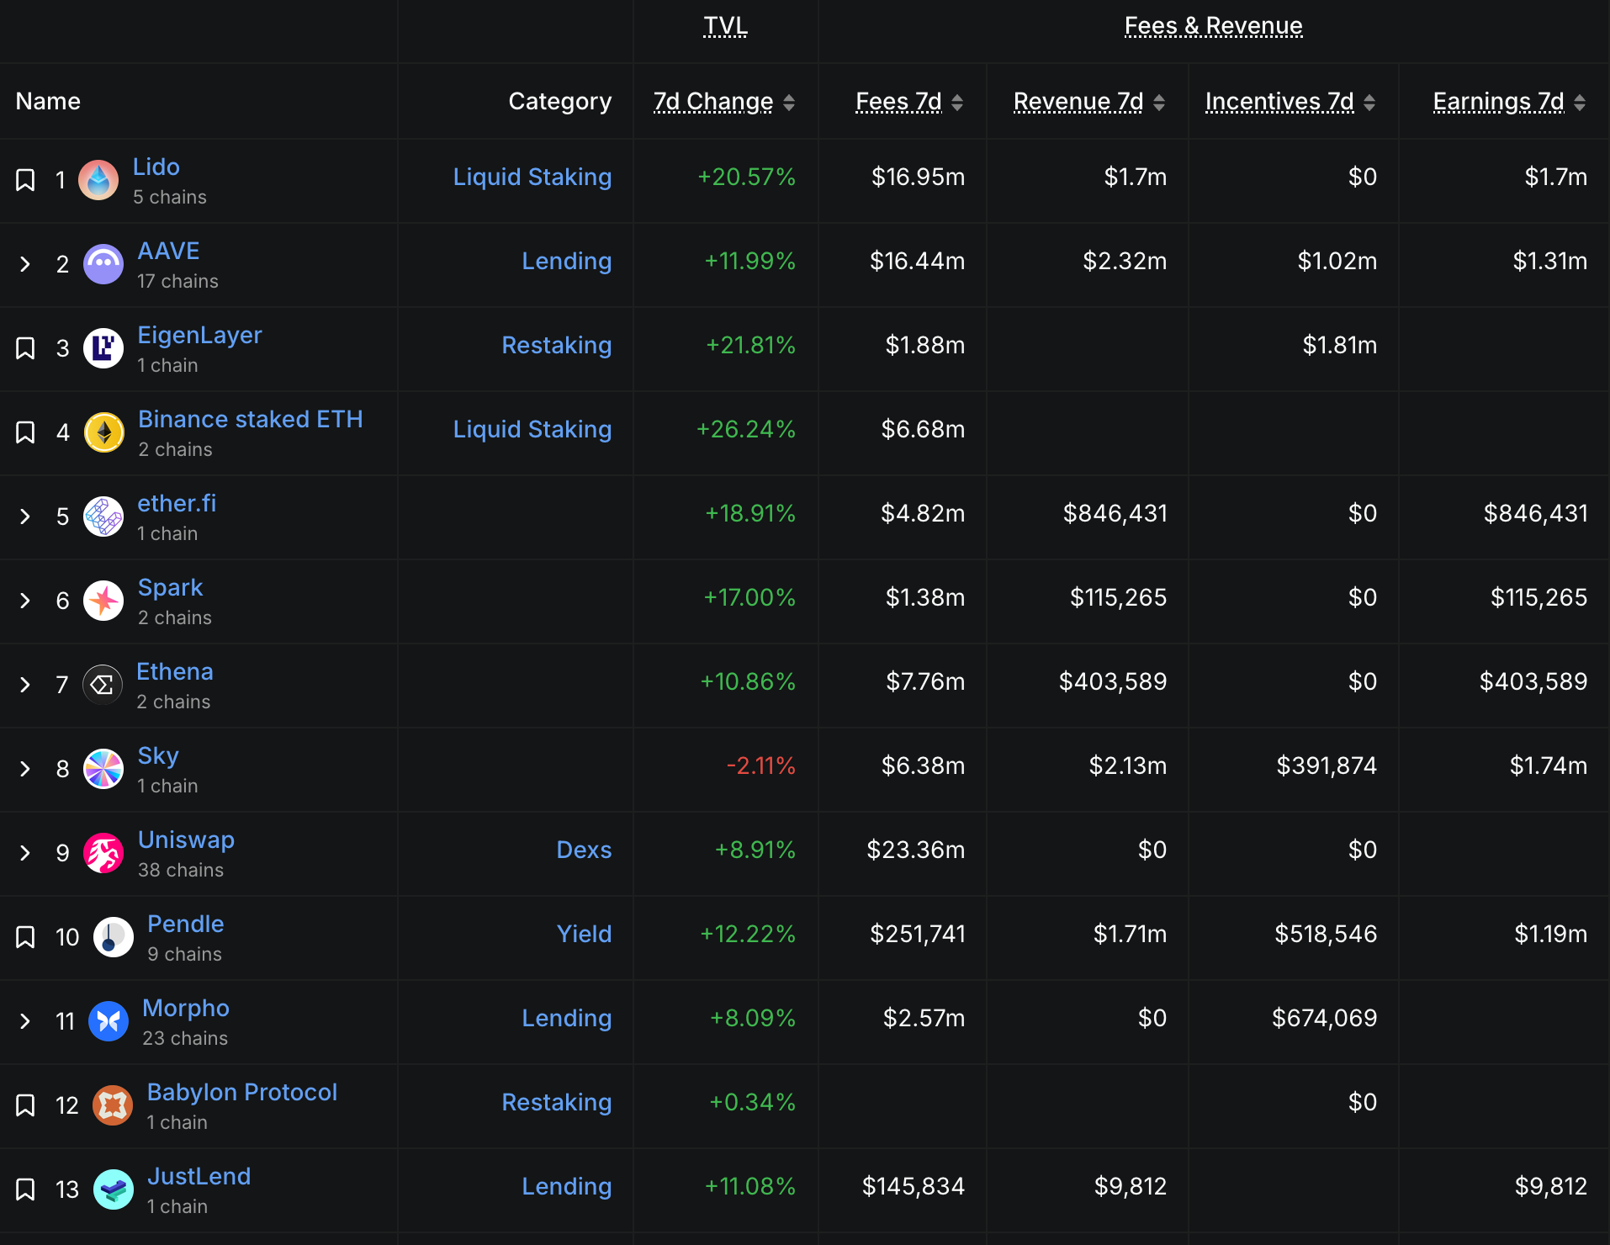Click the JustLend logo icon
Screen dimensions: 1610x1245
click(x=114, y=1189)
